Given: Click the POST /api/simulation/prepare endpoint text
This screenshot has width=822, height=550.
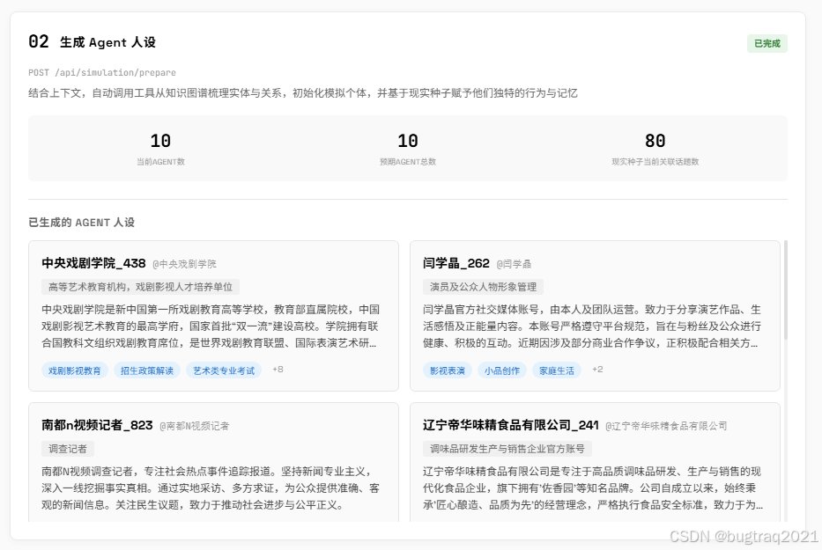Looking at the screenshot, I should 102,73.
